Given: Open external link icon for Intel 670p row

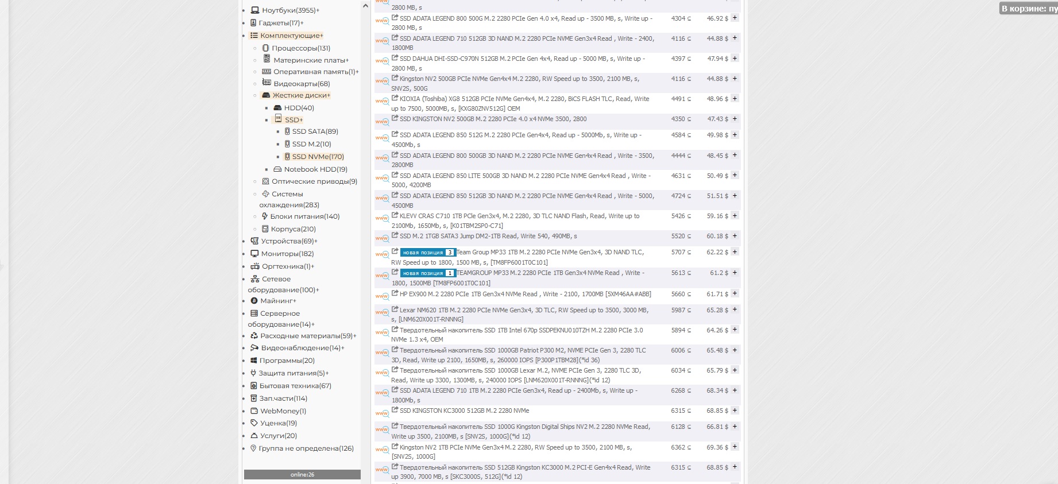Looking at the screenshot, I should pos(395,330).
